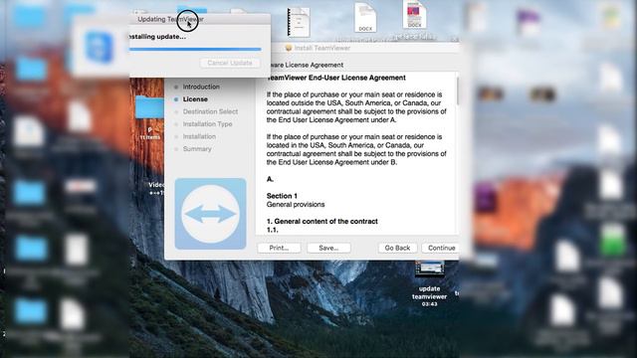Click the paragraph about End User License Agreement under A
Image resolution: width=637 pixels, height=358 pixels.
[356, 107]
